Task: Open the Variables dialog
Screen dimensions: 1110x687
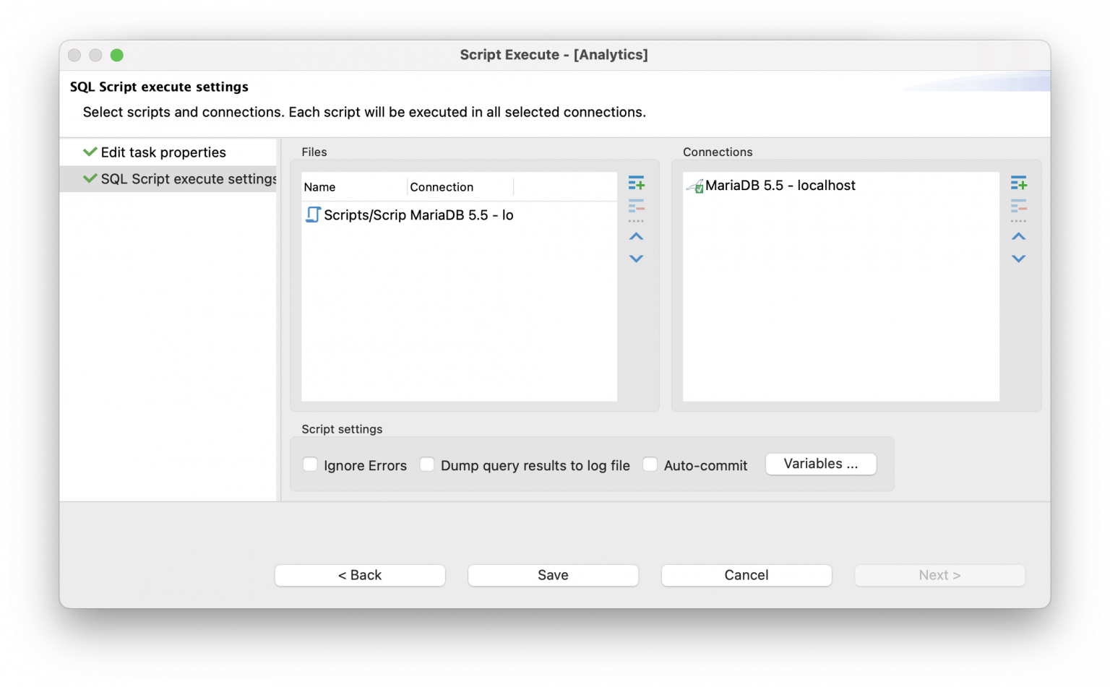Action: tap(820, 464)
